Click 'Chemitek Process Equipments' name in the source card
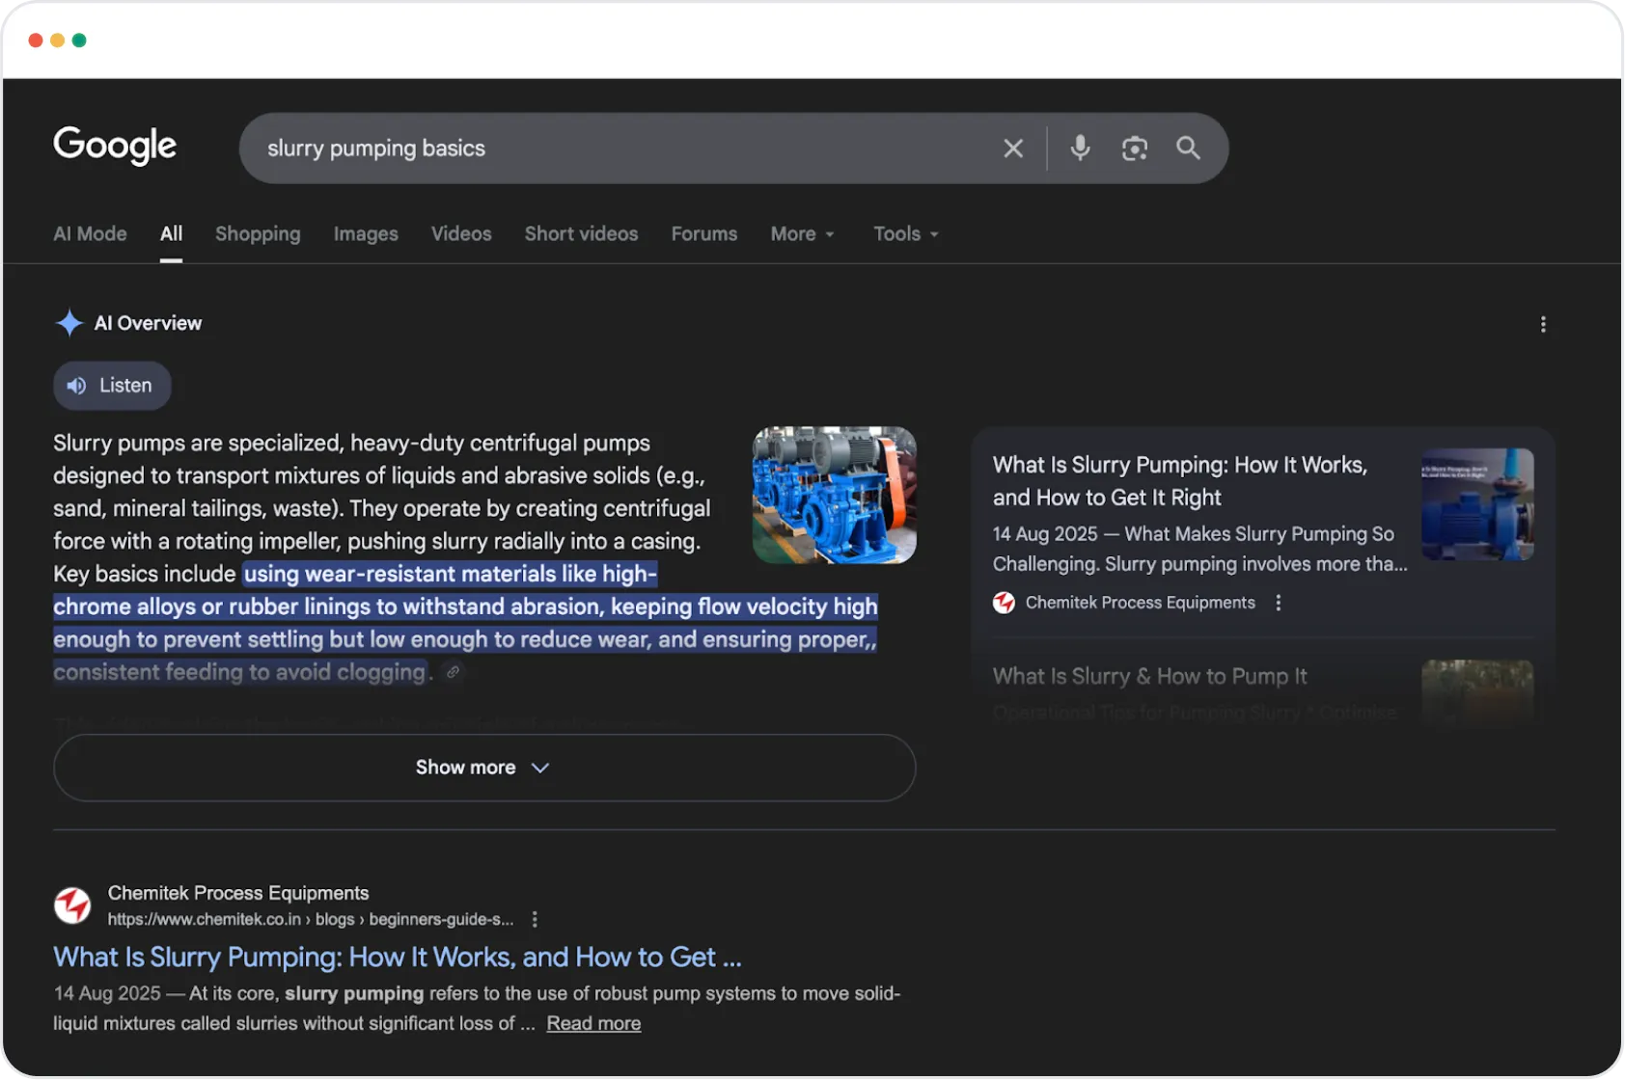1625x1080 pixels. (x=1141, y=603)
